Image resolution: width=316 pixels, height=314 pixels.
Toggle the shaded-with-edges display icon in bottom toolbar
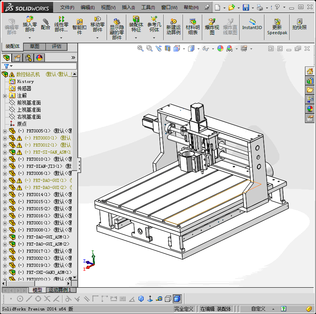(177, 299)
